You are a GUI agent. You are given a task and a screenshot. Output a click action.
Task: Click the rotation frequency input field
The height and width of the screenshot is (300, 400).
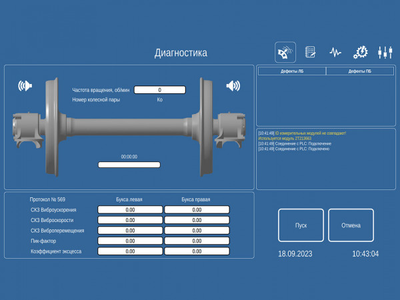pyautogui.click(x=160, y=90)
